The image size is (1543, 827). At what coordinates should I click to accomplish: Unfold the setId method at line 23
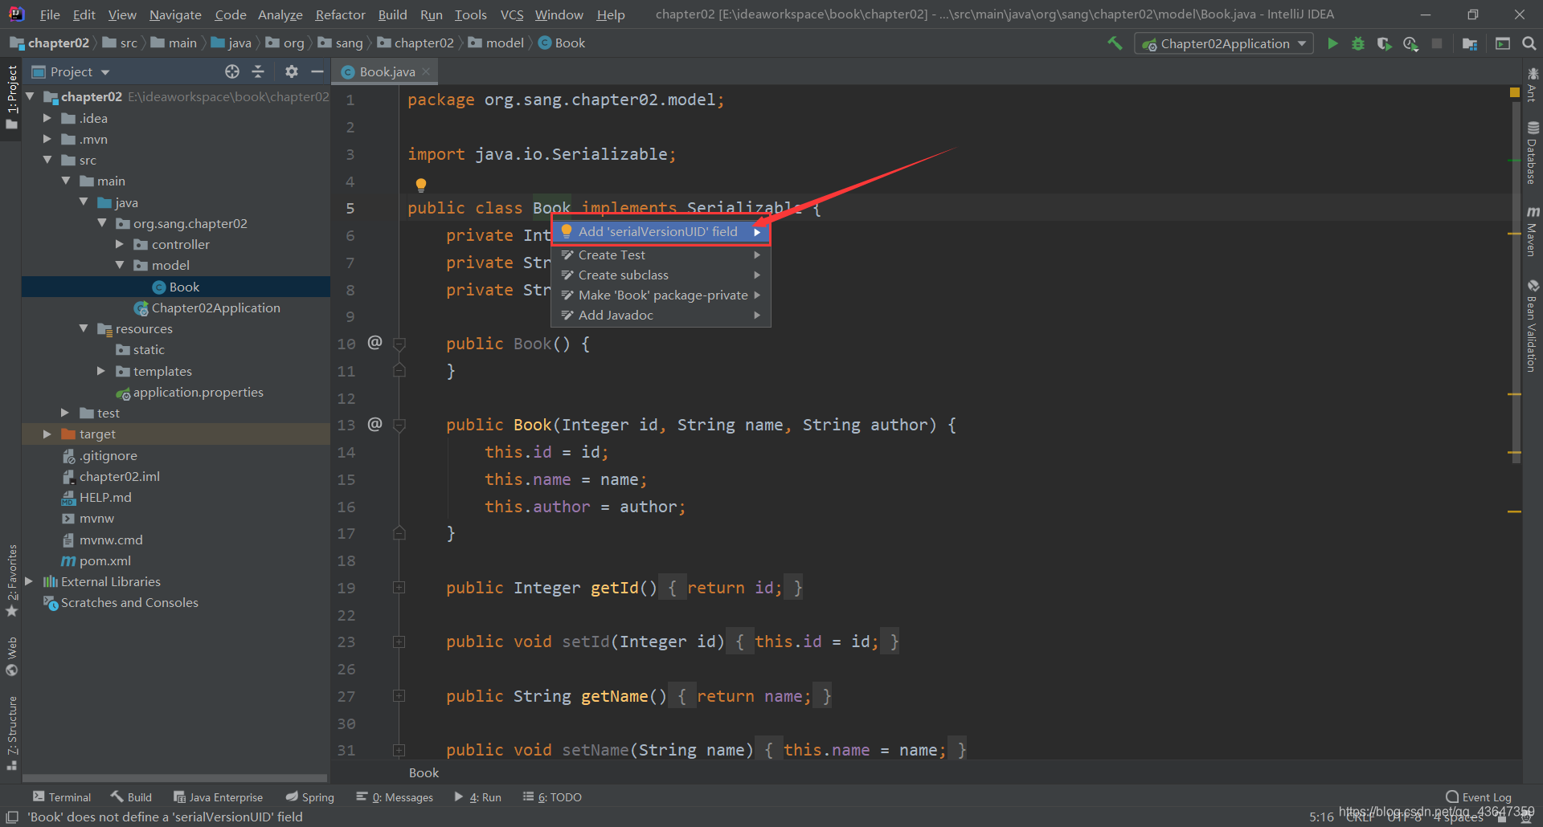399,642
